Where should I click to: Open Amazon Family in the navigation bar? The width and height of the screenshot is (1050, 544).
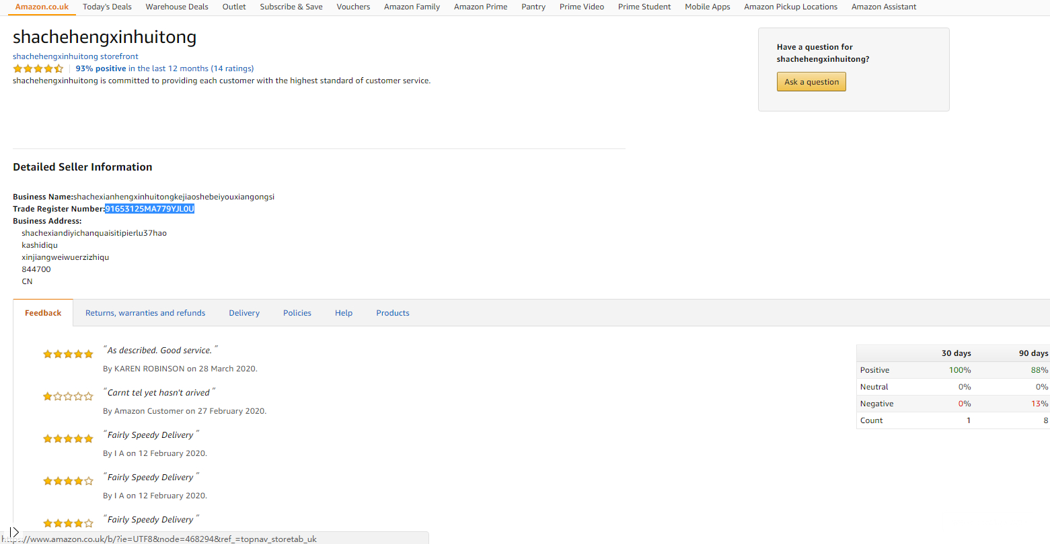tap(412, 7)
